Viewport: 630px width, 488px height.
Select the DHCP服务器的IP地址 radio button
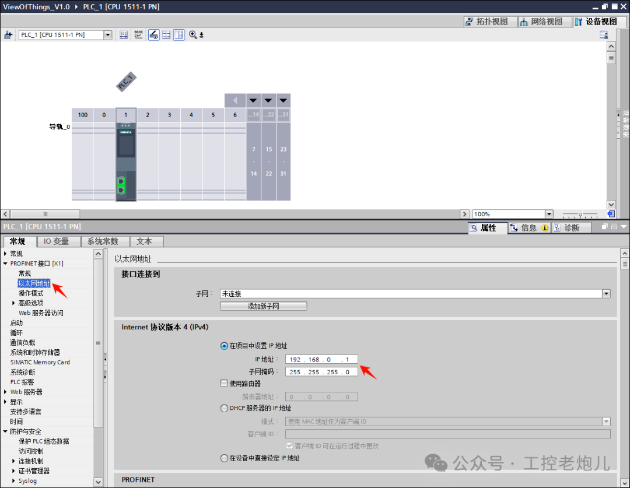pyautogui.click(x=224, y=408)
